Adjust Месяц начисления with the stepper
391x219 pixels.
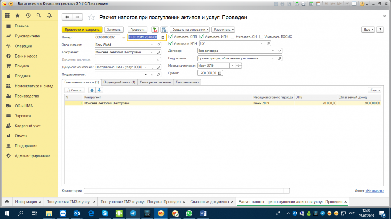coord(239,66)
